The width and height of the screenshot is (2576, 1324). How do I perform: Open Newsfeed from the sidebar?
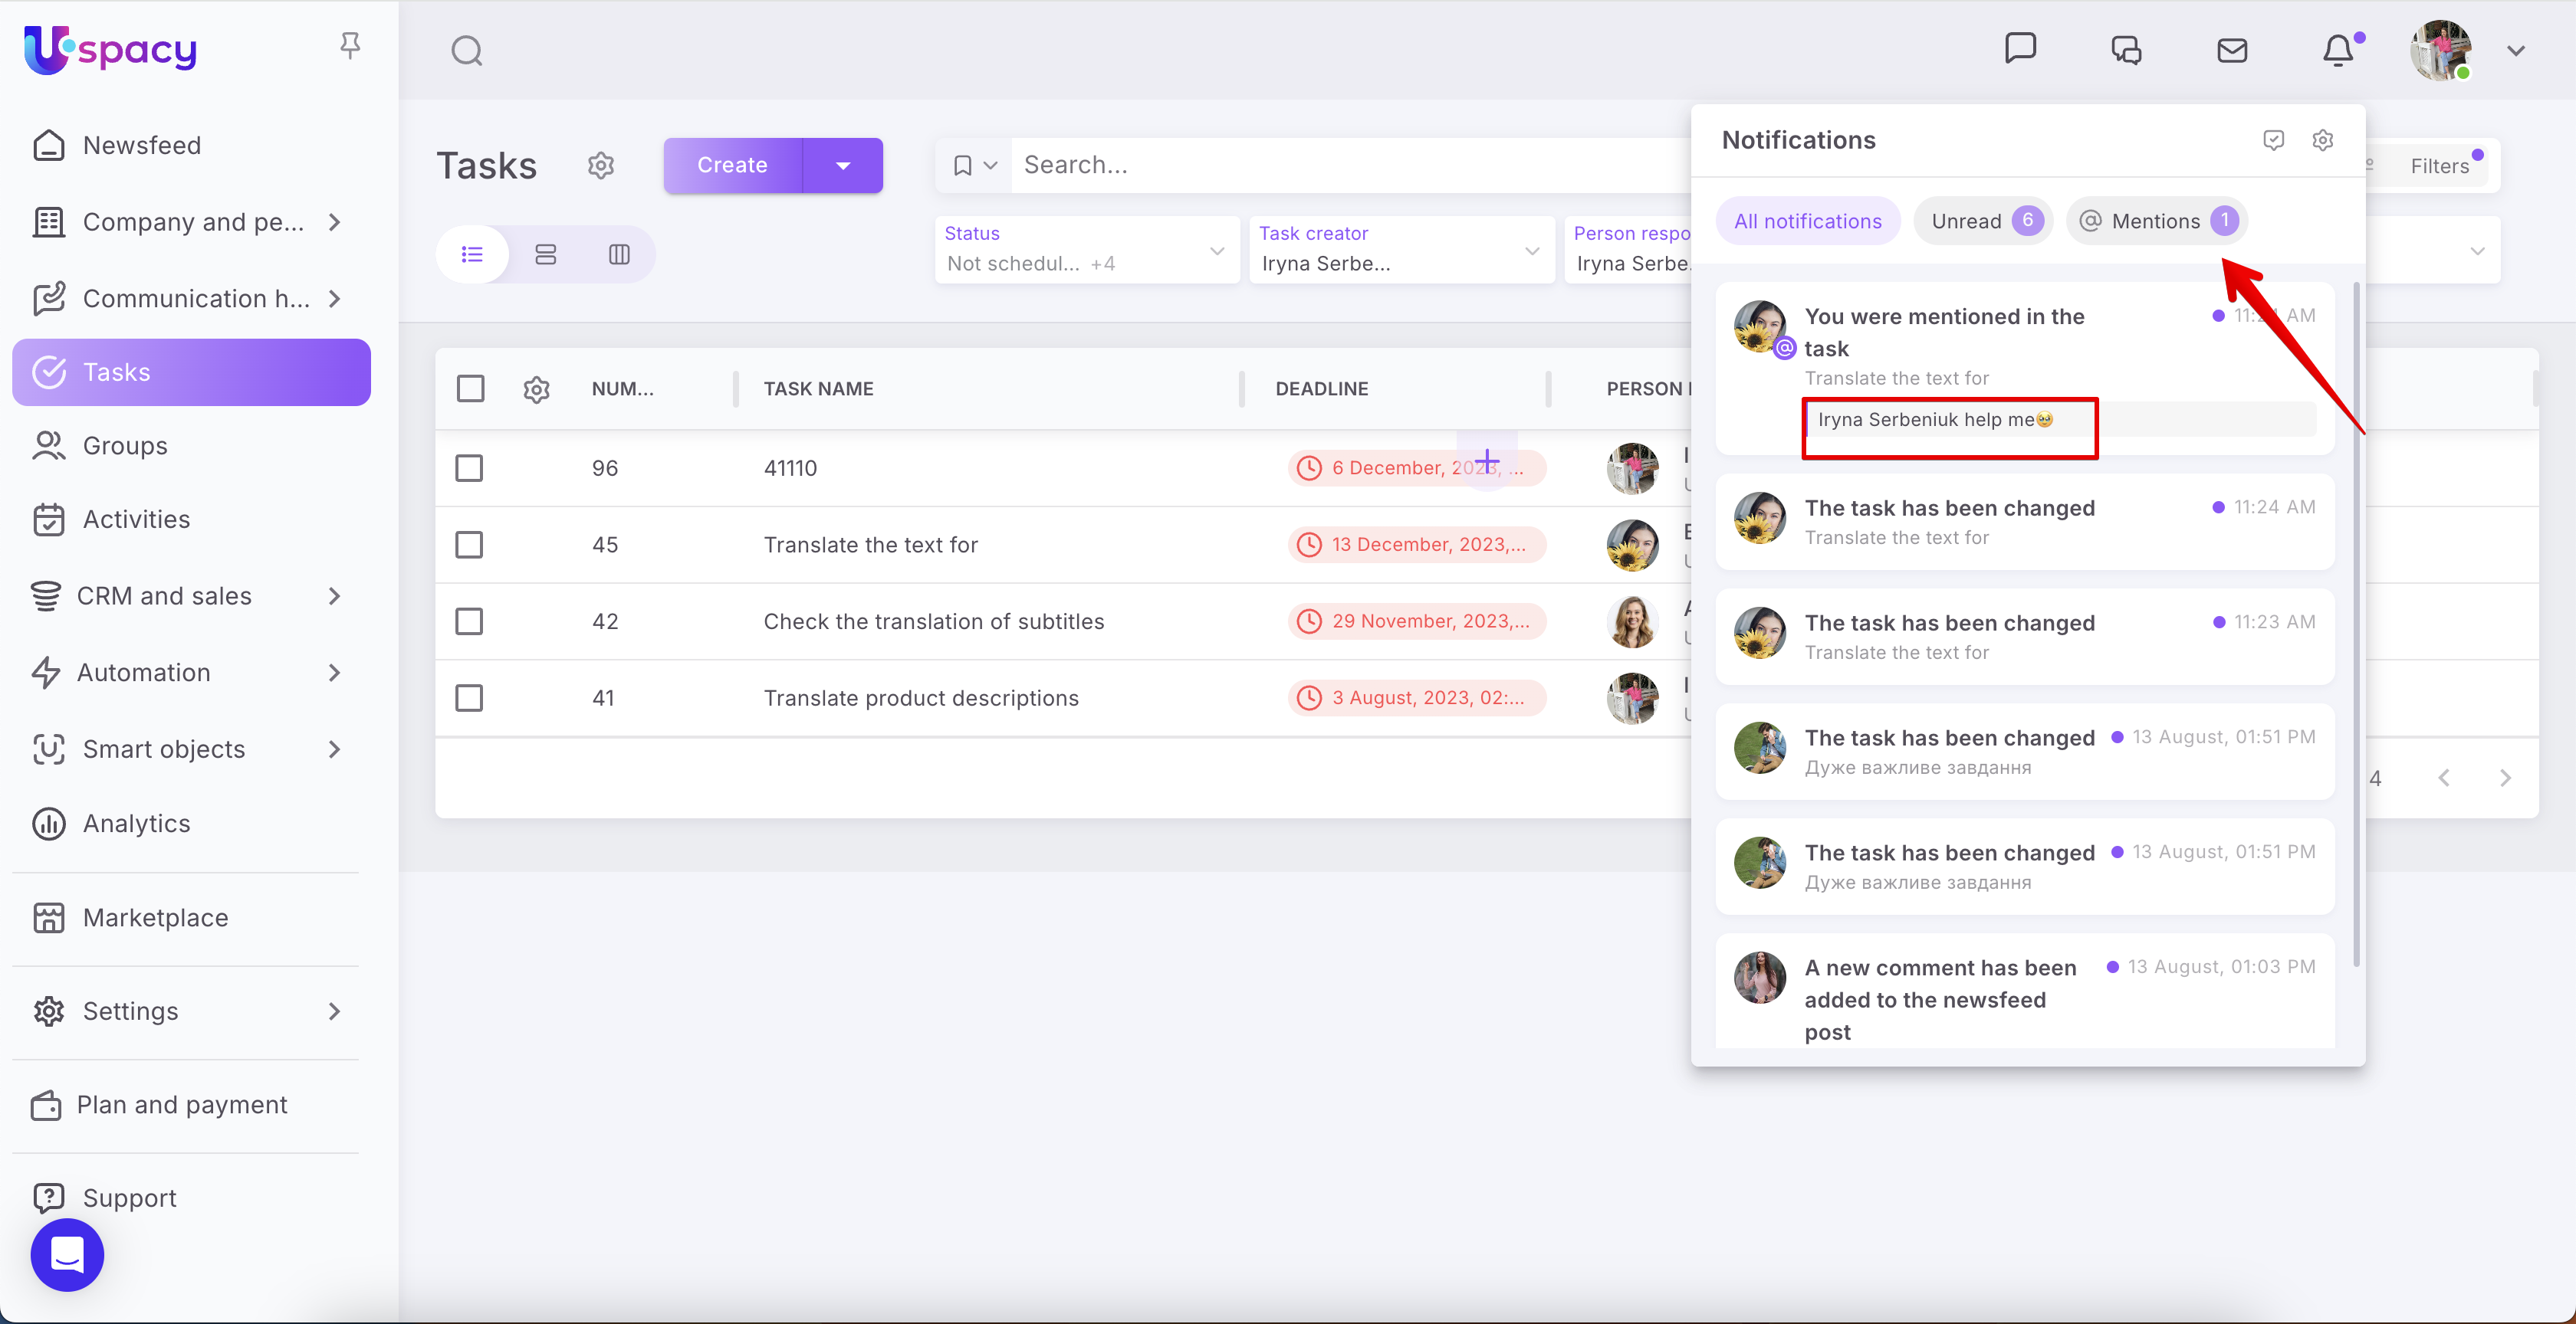pos(142,146)
